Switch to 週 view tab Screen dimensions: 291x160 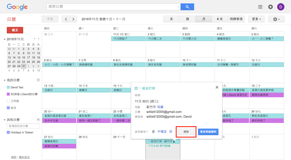[x=187, y=19]
